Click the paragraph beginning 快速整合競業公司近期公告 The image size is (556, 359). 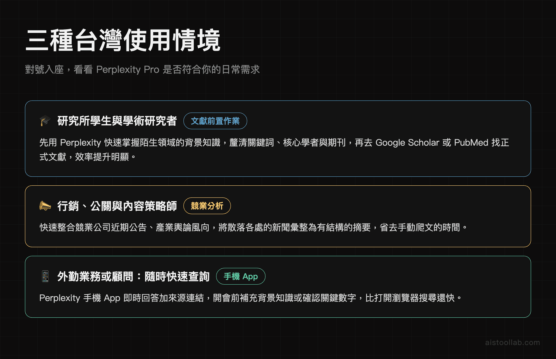253,227
